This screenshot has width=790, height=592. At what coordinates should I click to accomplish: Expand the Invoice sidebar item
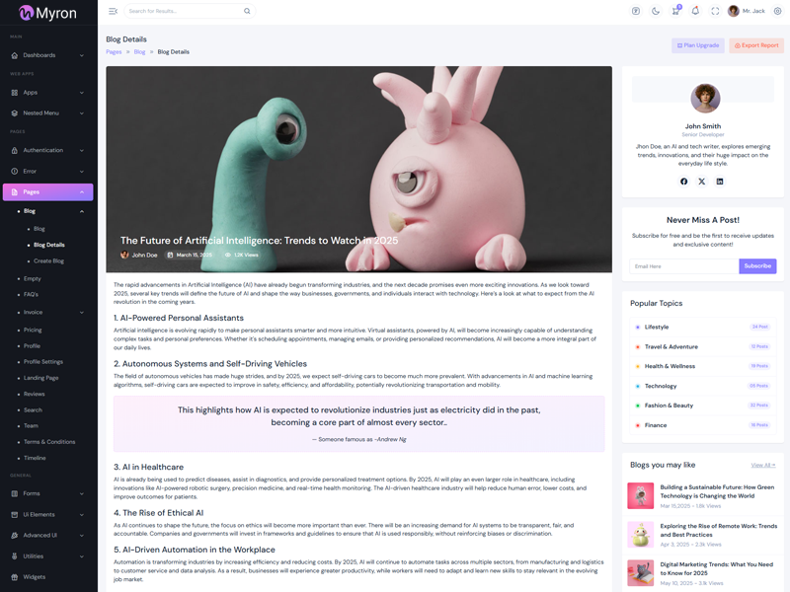tap(47, 312)
